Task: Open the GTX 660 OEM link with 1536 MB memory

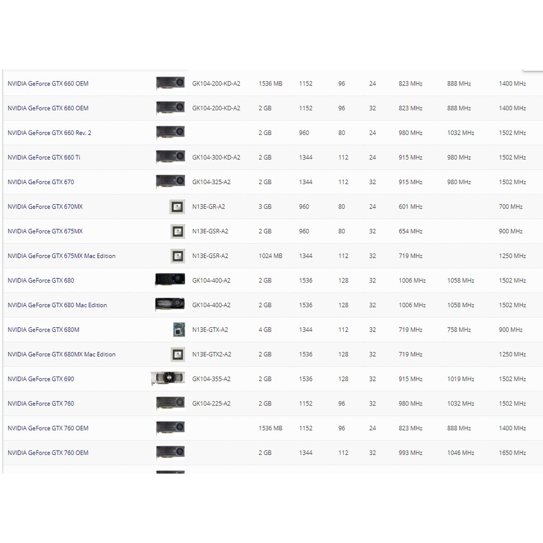Action: tap(48, 84)
